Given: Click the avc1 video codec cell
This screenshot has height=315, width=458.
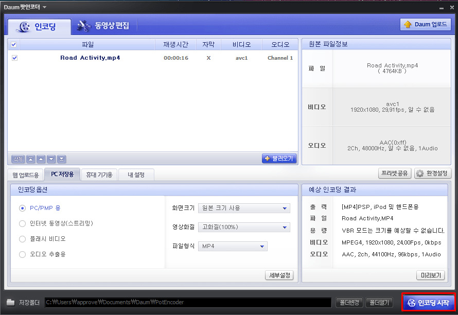Looking at the screenshot, I should click(x=241, y=58).
